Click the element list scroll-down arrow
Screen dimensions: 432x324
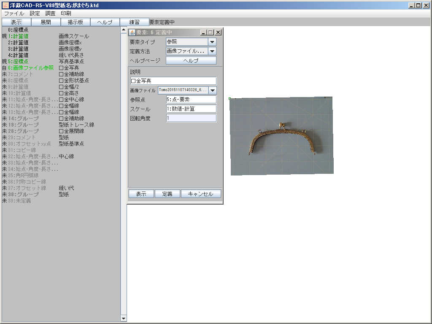(x=124, y=319)
